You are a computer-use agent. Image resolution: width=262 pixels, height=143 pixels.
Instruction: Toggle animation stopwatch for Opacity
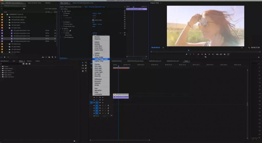64,33
